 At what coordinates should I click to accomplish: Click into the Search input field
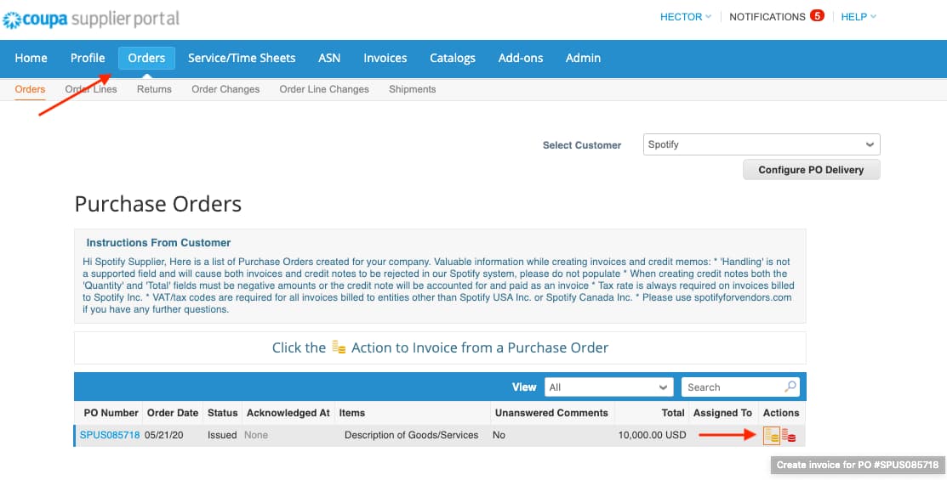point(732,387)
